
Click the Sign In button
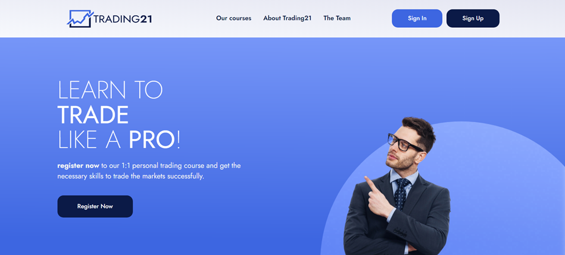(x=417, y=19)
